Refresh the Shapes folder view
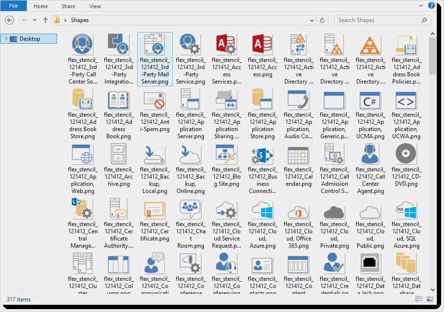Screen dimensions: 444x312 click(322, 20)
